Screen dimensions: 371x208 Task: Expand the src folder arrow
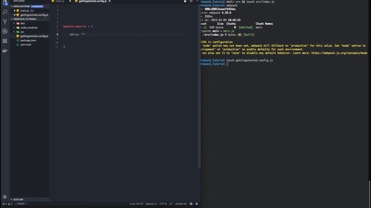14,32
